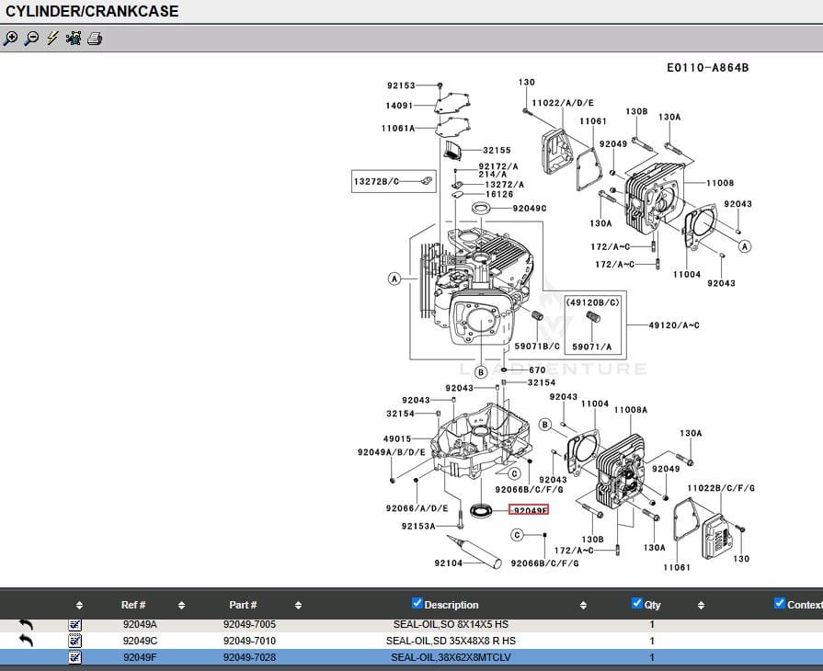Screen dimensions: 823x671
Task: Click the checklist icon in the 92049A row
Action: click(x=75, y=625)
